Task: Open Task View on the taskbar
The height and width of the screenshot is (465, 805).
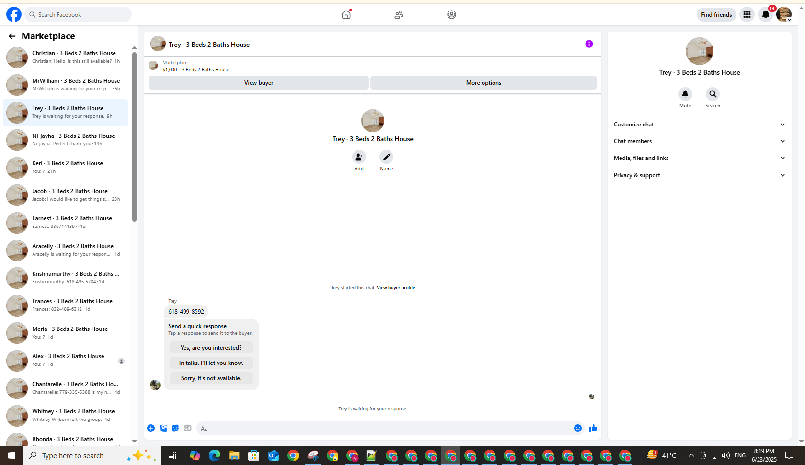Action: 172,455
